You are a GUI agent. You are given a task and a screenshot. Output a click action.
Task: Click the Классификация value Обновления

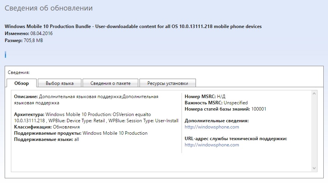[66, 127]
